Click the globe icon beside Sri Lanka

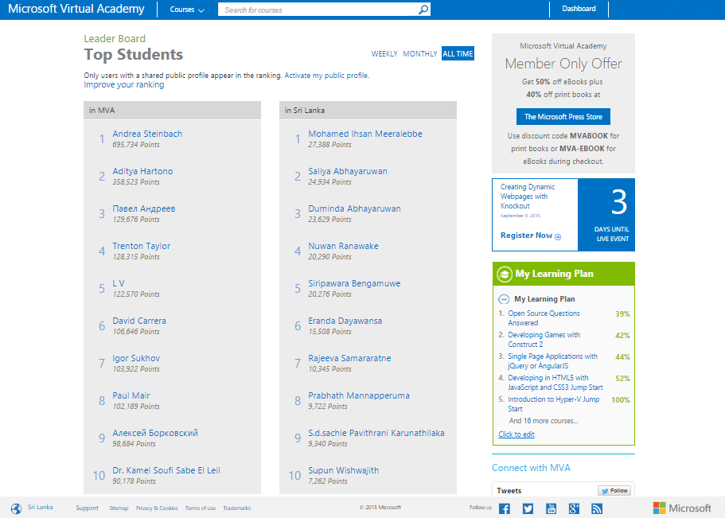[16, 508]
